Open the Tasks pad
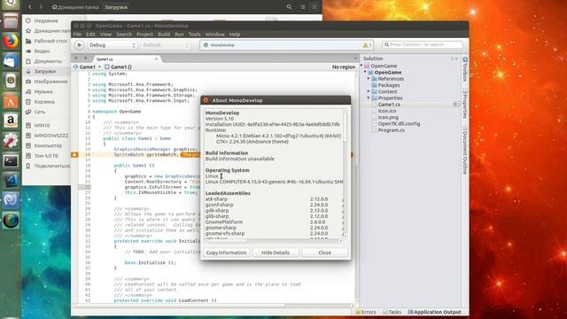The width and height of the screenshot is (567, 319). pos(392,312)
